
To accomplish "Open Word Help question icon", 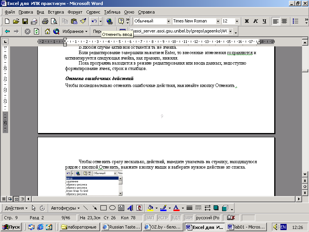I will click(121, 21).
